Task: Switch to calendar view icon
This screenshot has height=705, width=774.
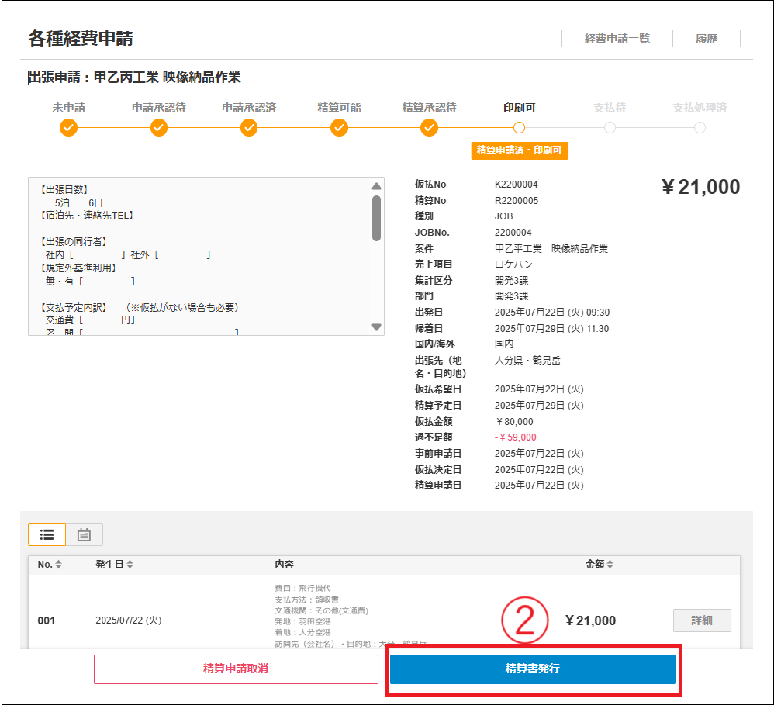Action: click(x=85, y=534)
